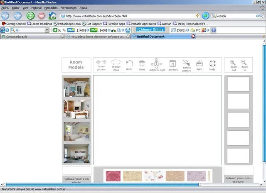Click the address bar URL field
The width and height of the screenshot is (266, 193).
[129, 16]
